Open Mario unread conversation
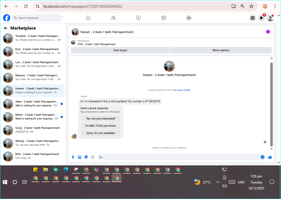The width and height of the screenshot is (281, 199). (33, 117)
